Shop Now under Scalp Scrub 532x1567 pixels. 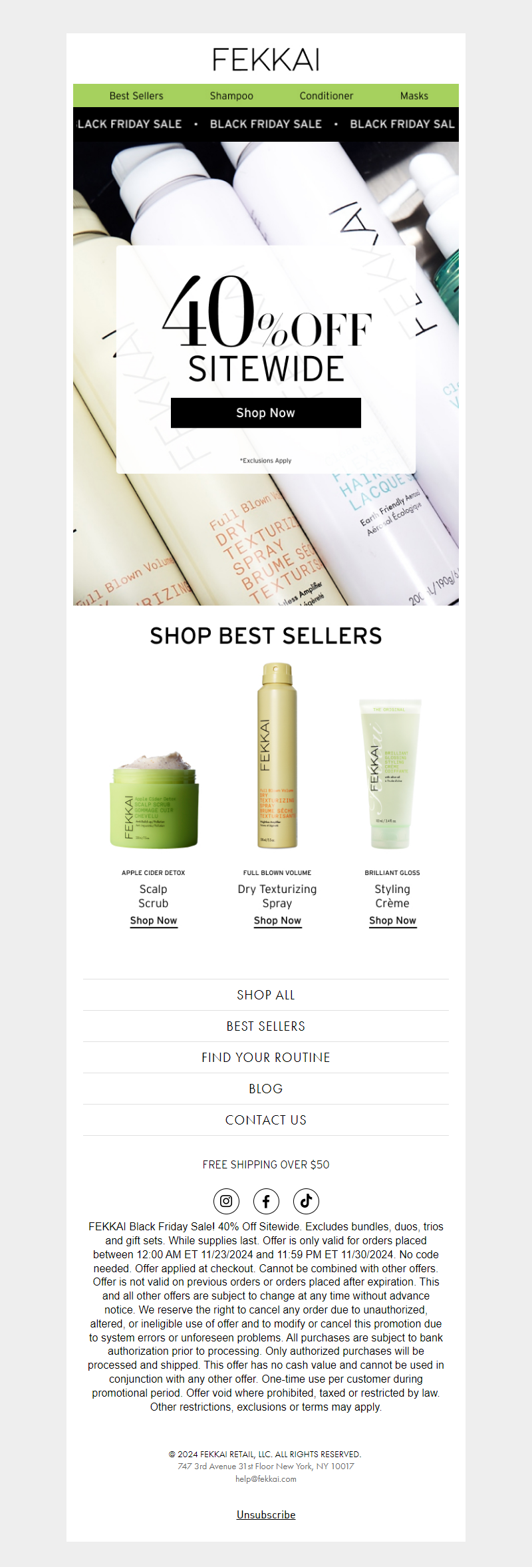point(154,921)
